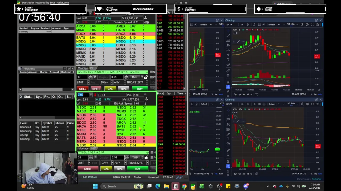Take snapshot with camera icon in CYN 1-minute chart
This screenshot has height=191, width=341.
pos(317,25)
